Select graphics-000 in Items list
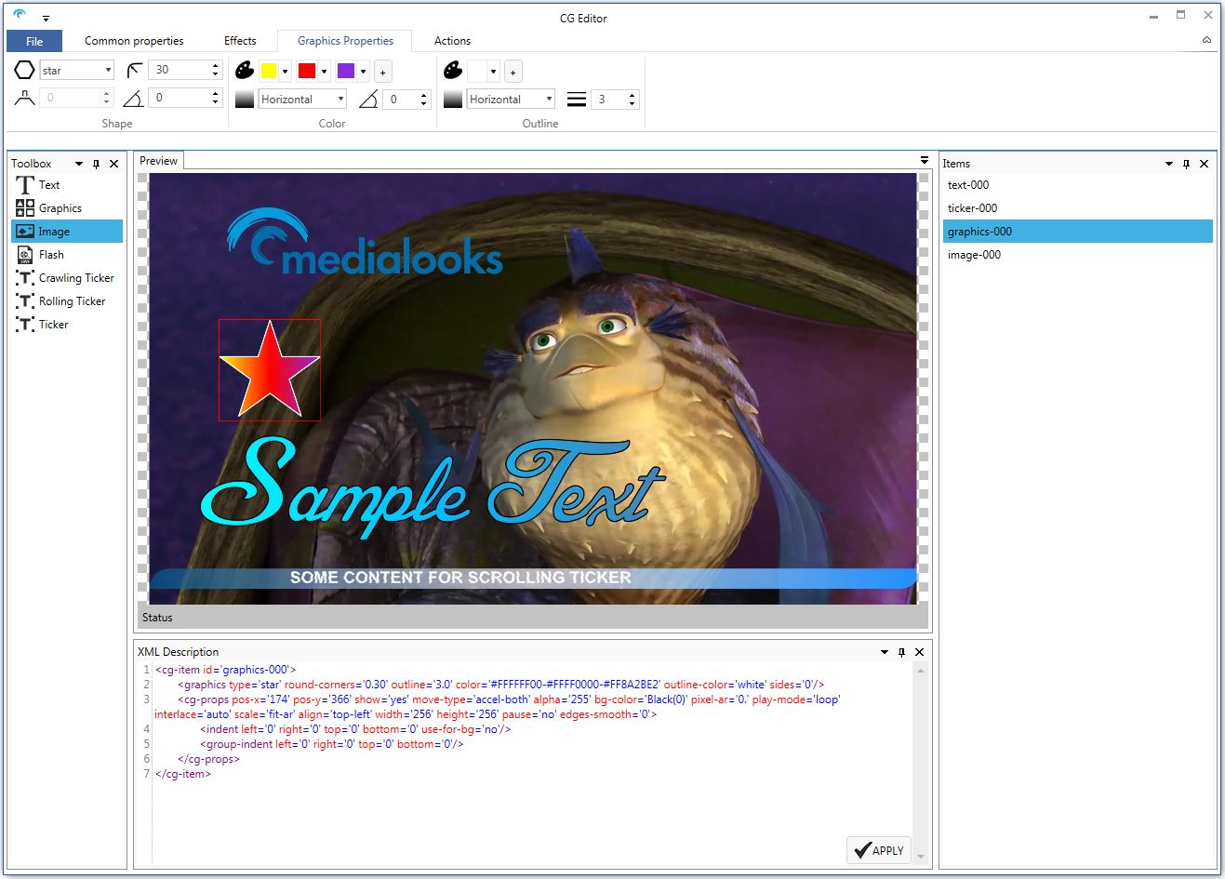 [x=1077, y=232]
